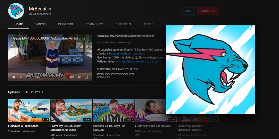This screenshot has height=139, width=279.
Task: Click the Join button
Action: pos(188,11)
